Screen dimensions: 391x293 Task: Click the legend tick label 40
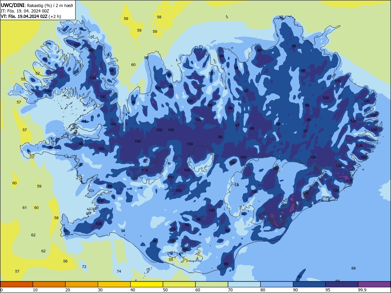pyautogui.click(x=133, y=290)
